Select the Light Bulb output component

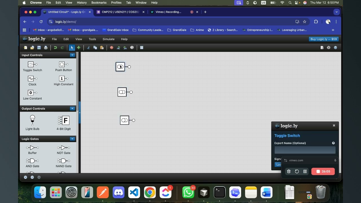[x=32, y=123]
